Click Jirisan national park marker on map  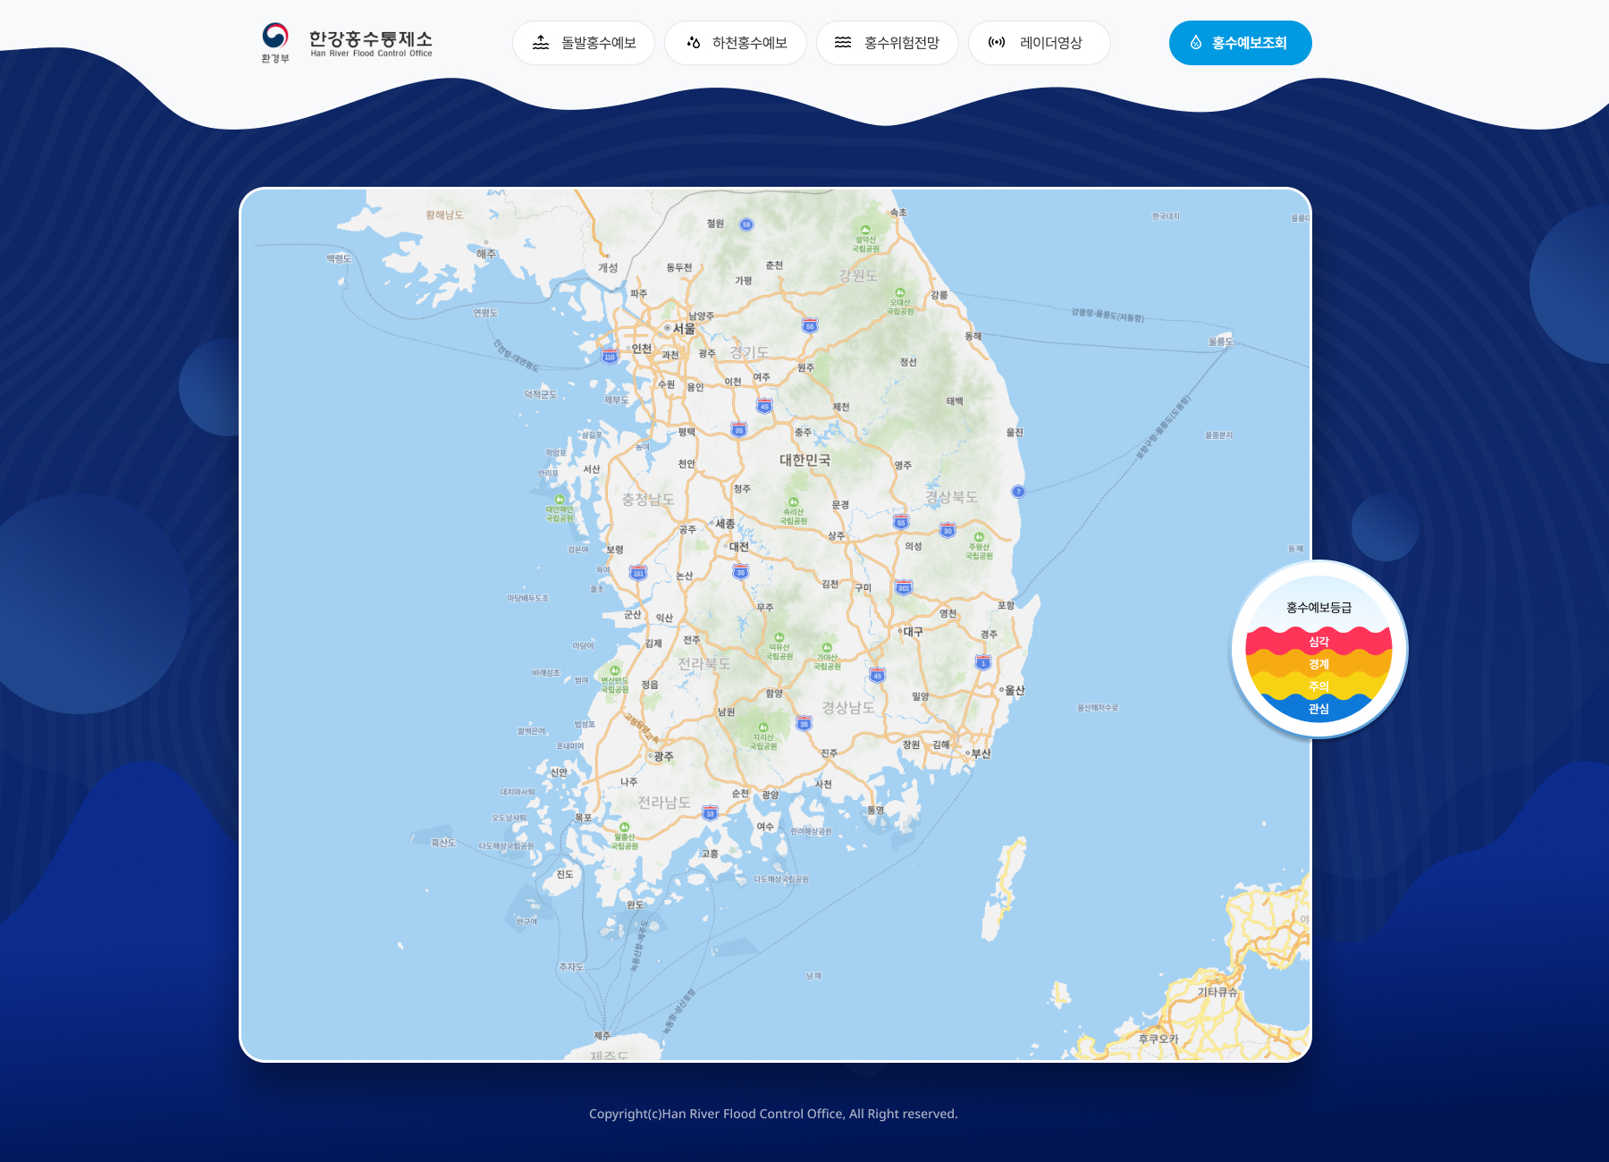762,728
